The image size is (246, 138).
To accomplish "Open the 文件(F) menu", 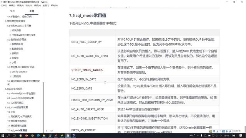I will click(x=4, y=5).
